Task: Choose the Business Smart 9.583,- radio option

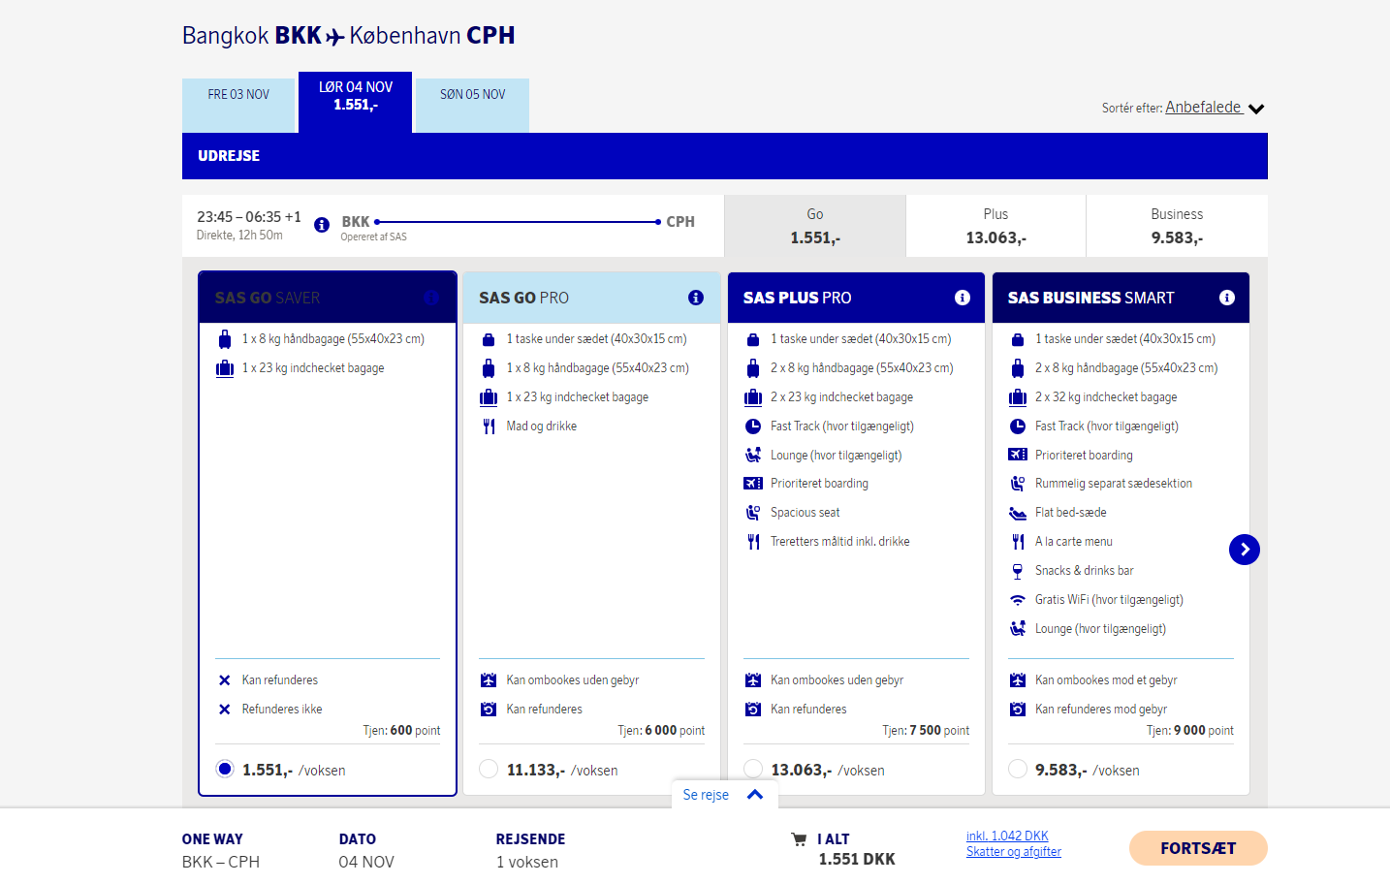Action: tap(1018, 769)
